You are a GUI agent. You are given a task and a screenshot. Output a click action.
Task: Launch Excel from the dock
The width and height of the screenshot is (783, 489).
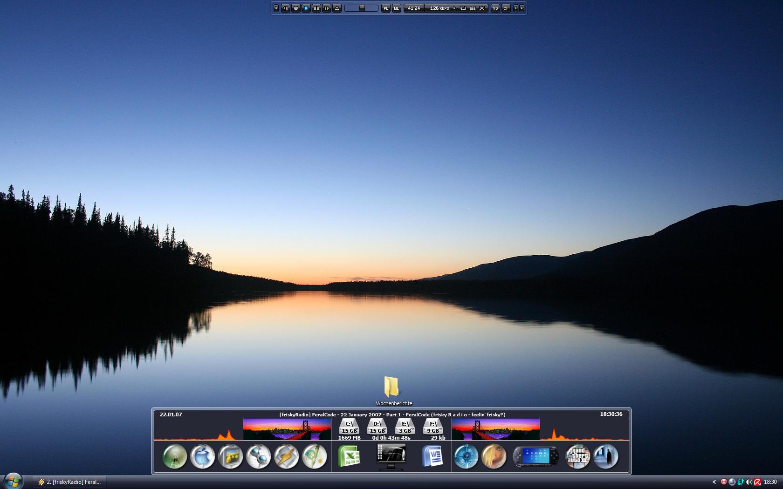(349, 456)
